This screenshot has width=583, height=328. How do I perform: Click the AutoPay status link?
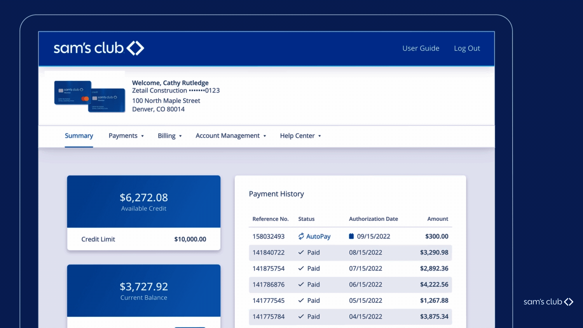(x=318, y=236)
